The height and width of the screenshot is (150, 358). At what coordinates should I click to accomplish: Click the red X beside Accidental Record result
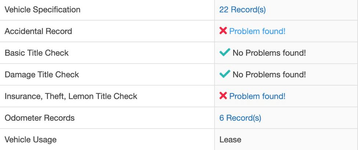pos(223,31)
